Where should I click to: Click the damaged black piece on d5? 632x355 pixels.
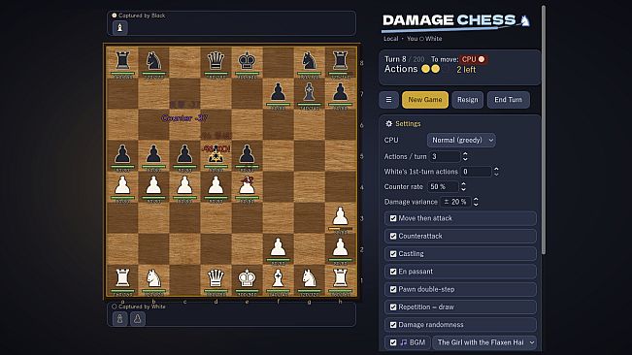coord(216,154)
